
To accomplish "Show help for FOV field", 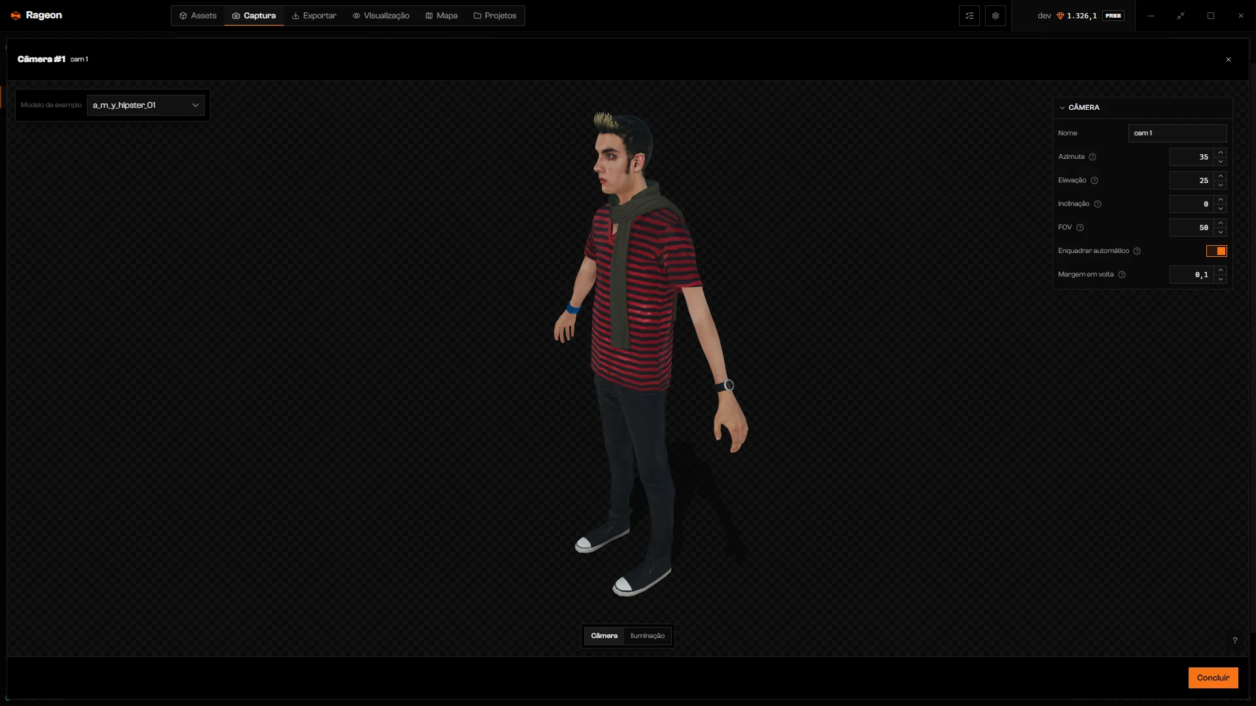I will tap(1080, 227).
